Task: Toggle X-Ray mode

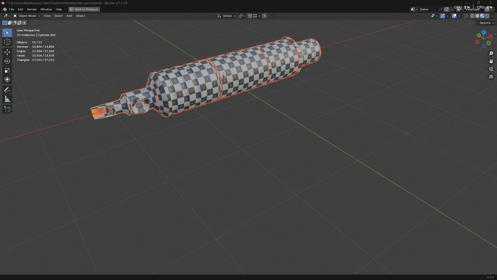Action: [x=466, y=16]
